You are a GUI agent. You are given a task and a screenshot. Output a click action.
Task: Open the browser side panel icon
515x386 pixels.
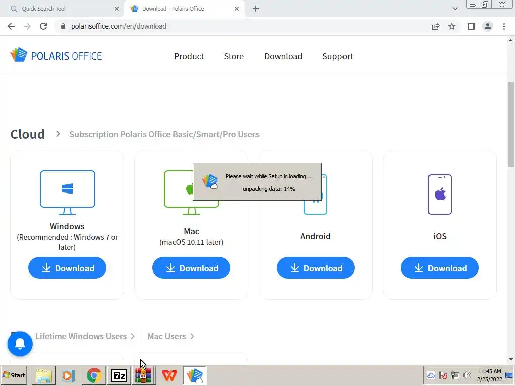(x=472, y=26)
